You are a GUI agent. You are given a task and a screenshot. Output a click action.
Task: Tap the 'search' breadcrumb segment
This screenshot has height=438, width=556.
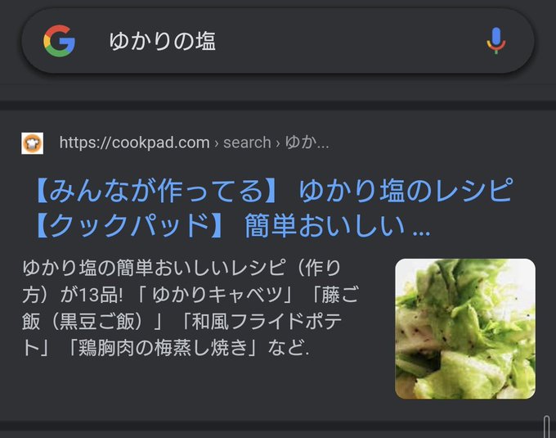point(247,142)
